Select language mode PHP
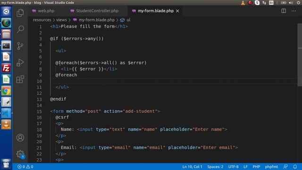Viewport: 302px width, 170px height. (256, 167)
